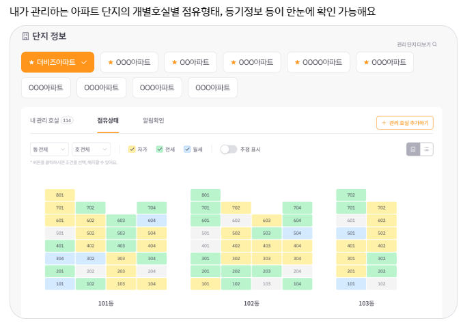
Task: Click unit 702 in 101동
Action: click(91, 208)
